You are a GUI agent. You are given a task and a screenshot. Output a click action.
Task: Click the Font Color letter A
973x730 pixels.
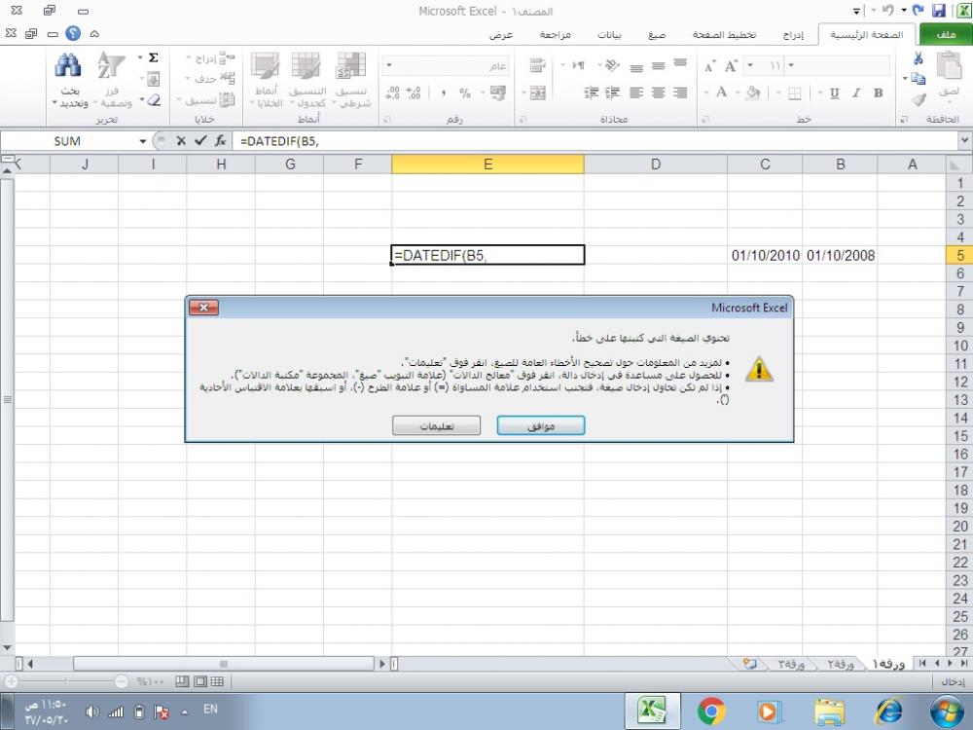click(x=721, y=93)
